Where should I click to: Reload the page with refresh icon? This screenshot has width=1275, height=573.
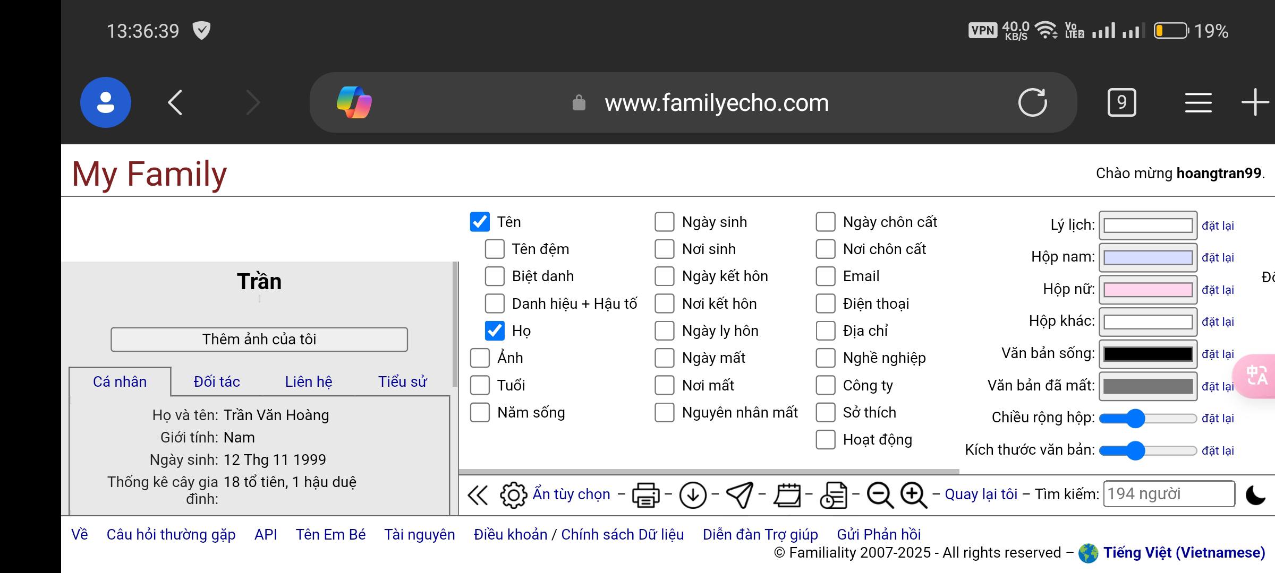[x=1033, y=102]
